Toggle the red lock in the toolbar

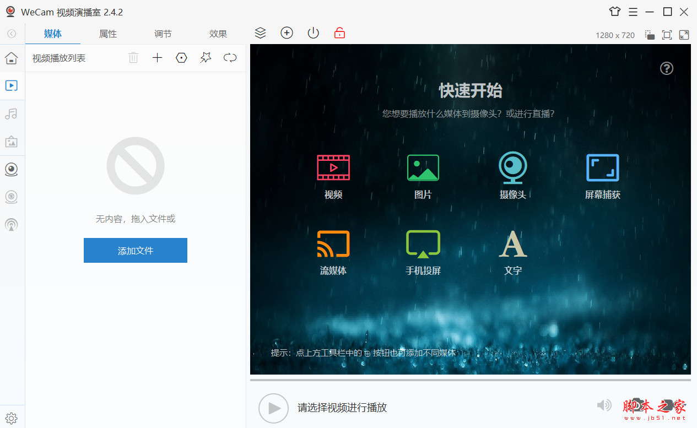pyautogui.click(x=339, y=33)
